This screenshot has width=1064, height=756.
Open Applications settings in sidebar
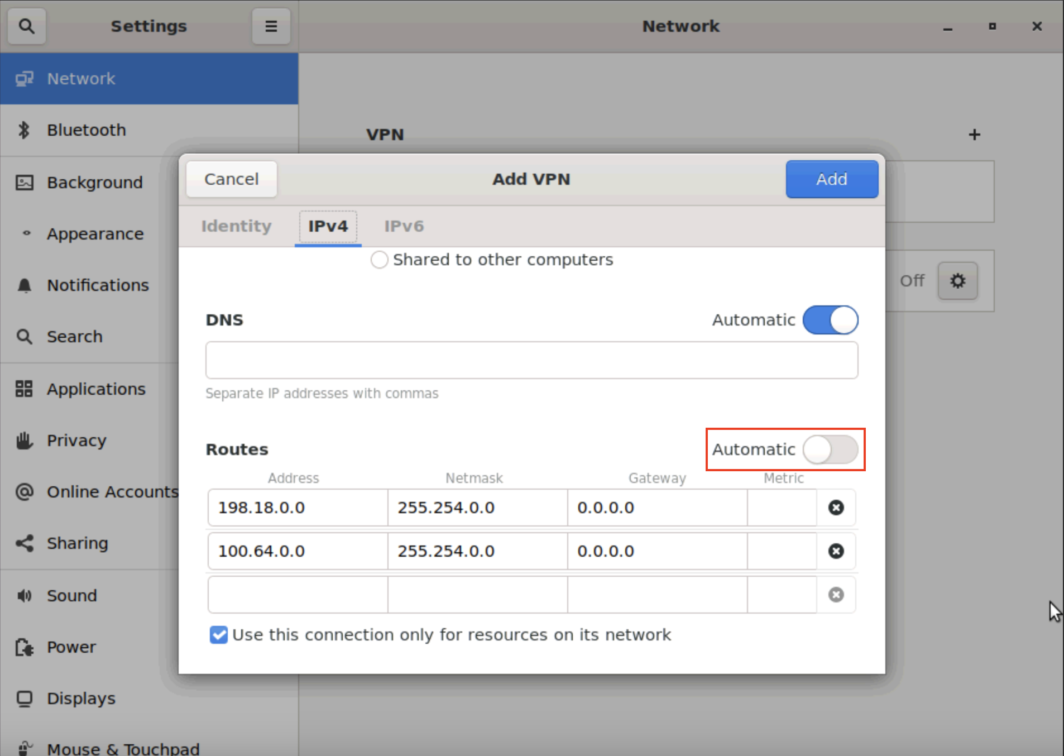pos(89,389)
